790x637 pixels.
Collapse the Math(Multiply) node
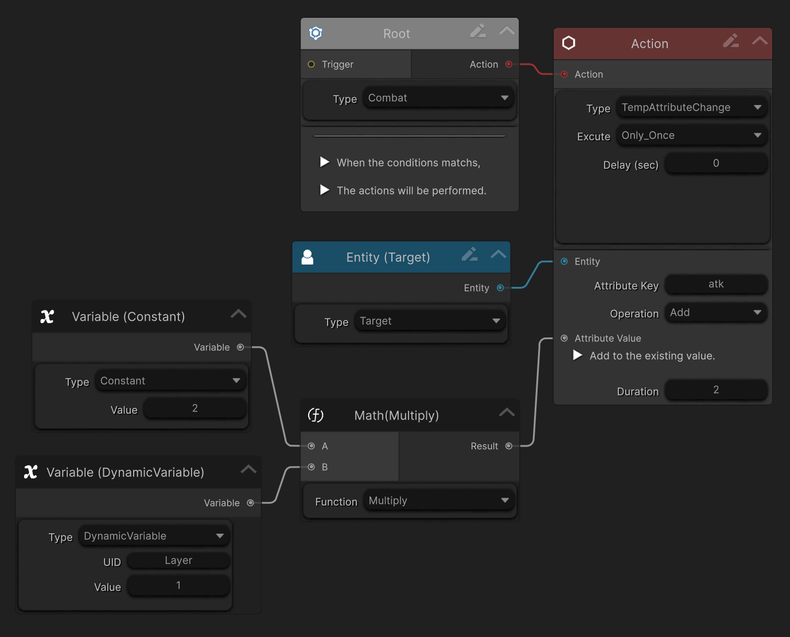coord(507,413)
